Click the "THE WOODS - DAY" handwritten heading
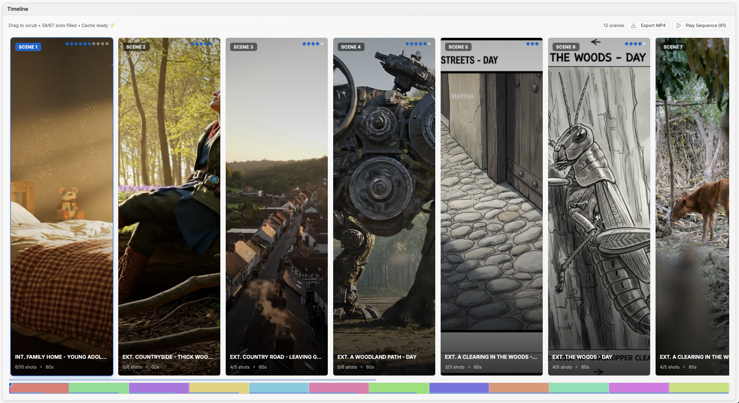Screen dimensions: 739x403 (x=598, y=57)
